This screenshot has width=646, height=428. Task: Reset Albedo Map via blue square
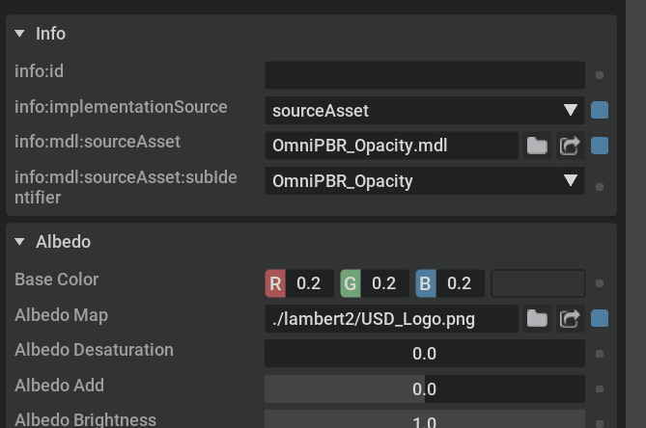(600, 319)
